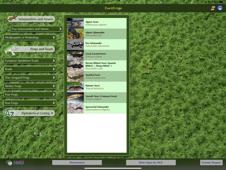
Task: Select Alpine Salamander entry text
Action: pos(95,34)
